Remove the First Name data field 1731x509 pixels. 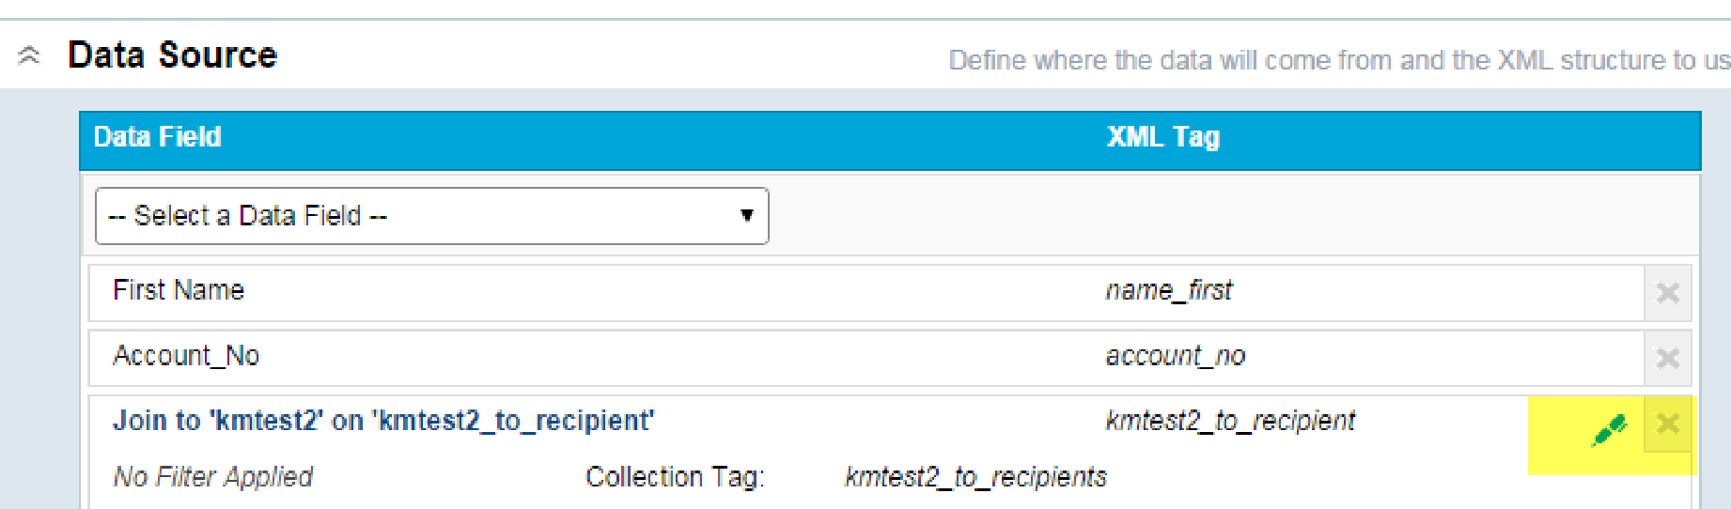1667,293
